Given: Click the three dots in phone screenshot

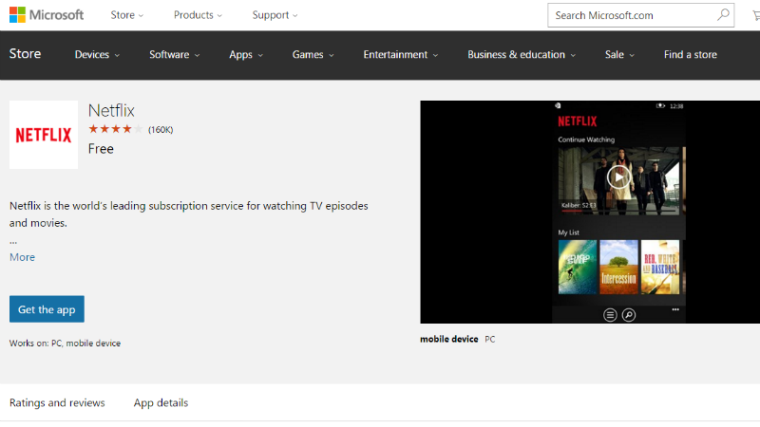Looking at the screenshot, I should pyautogui.click(x=675, y=309).
